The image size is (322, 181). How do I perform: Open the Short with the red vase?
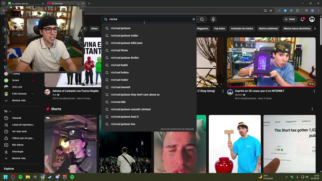click(235, 144)
